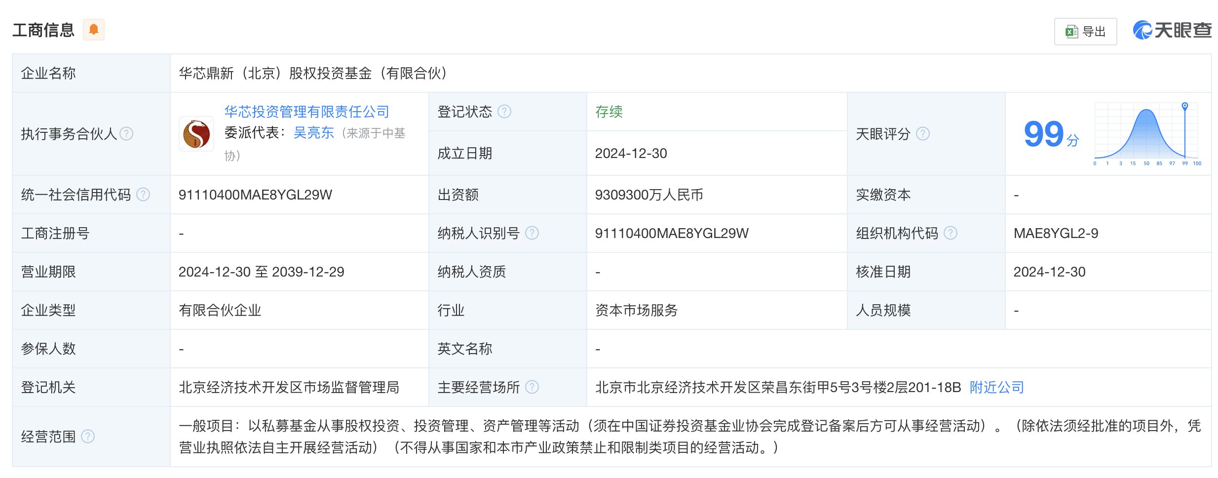Open the representative 吴亮东 profile link

point(314,133)
